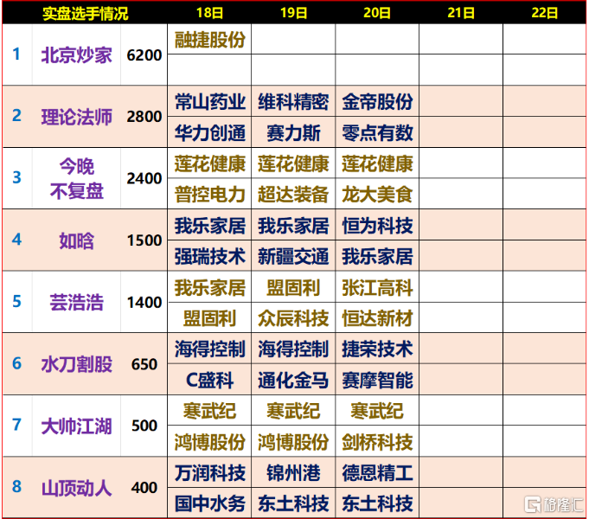Click the 恒为科技 cell
This screenshot has height=519, width=589.
pos(377,225)
